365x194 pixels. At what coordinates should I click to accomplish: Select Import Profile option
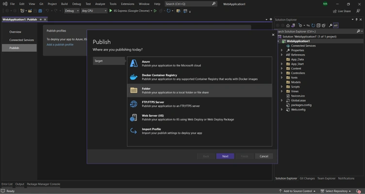pos(199,131)
